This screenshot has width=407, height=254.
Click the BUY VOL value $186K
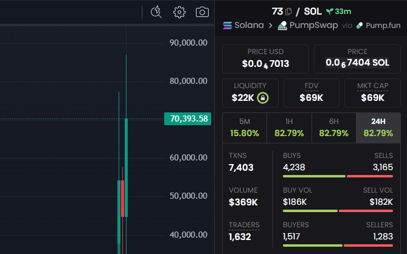coord(295,202)
